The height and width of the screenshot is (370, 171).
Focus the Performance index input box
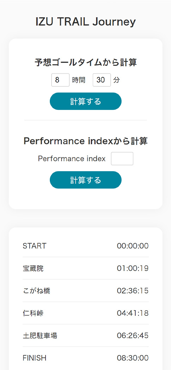click(122, 158)
